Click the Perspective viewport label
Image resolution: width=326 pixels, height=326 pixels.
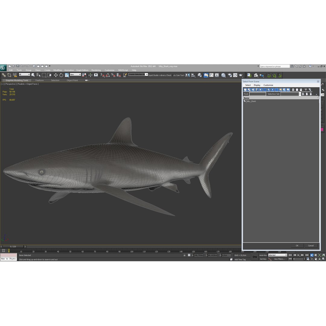coord(10,84)
